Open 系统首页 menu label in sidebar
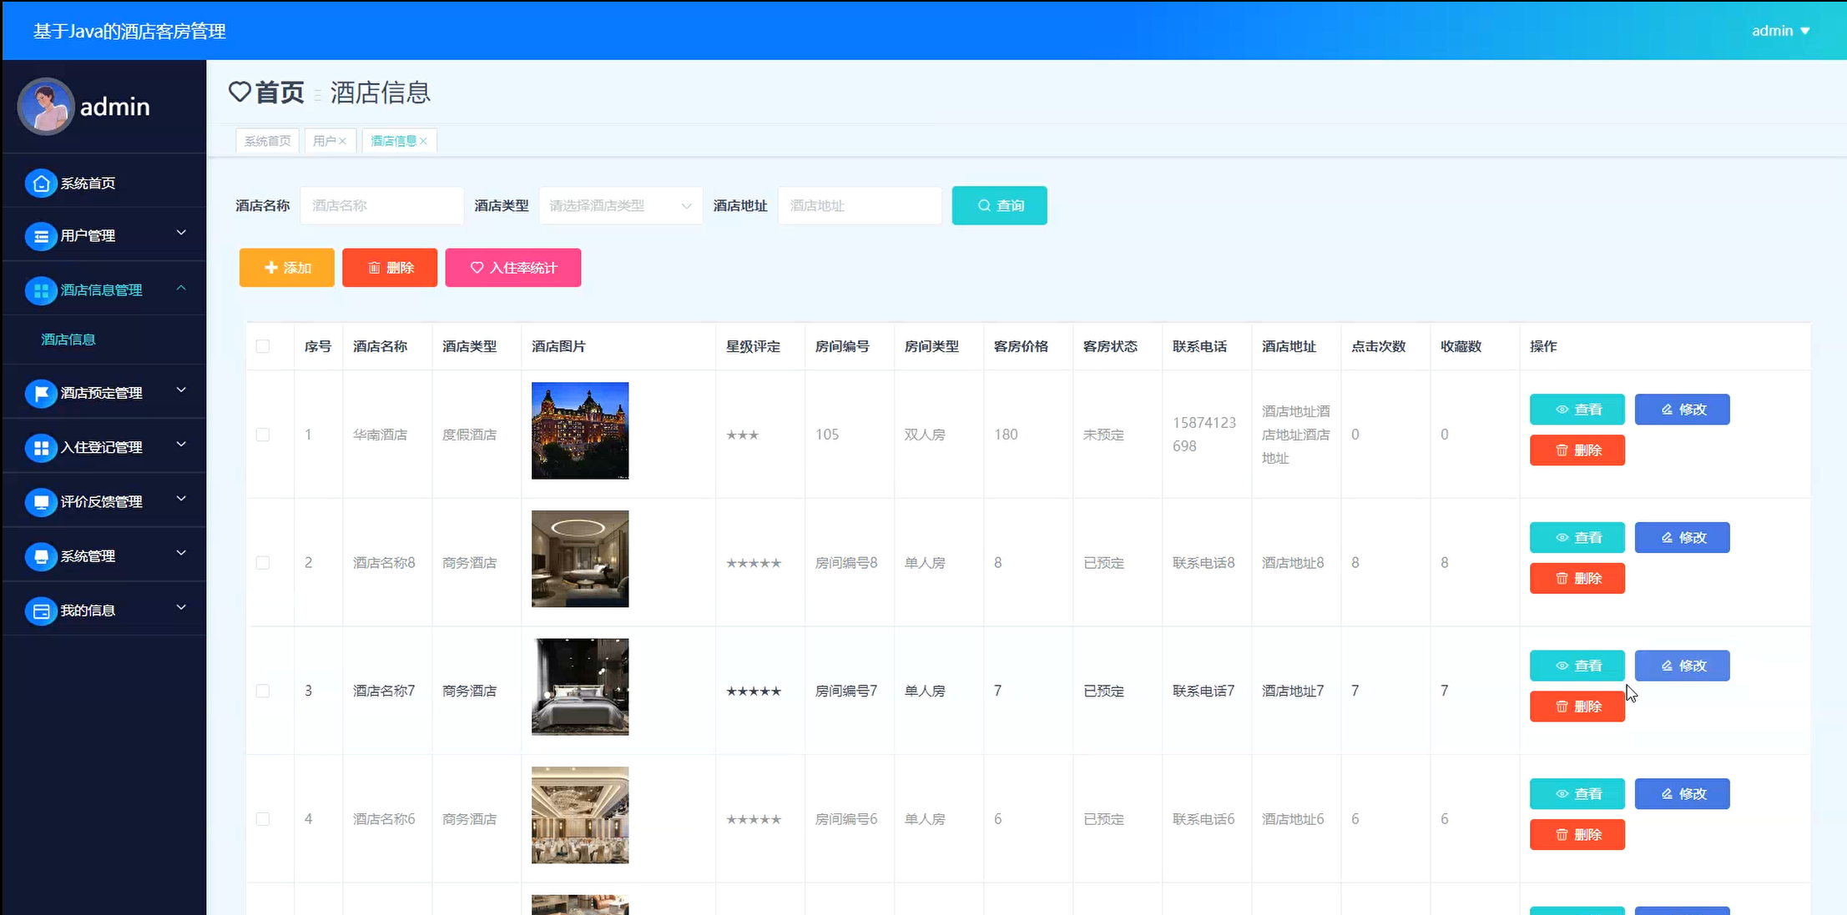The width and height of the screenshot is (1847, 915). (x=88, y=184)
